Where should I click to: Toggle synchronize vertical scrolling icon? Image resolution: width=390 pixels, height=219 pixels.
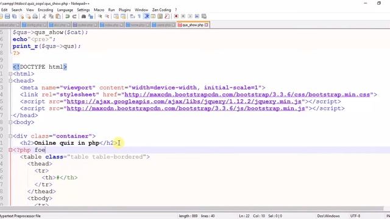coord(116,16)
